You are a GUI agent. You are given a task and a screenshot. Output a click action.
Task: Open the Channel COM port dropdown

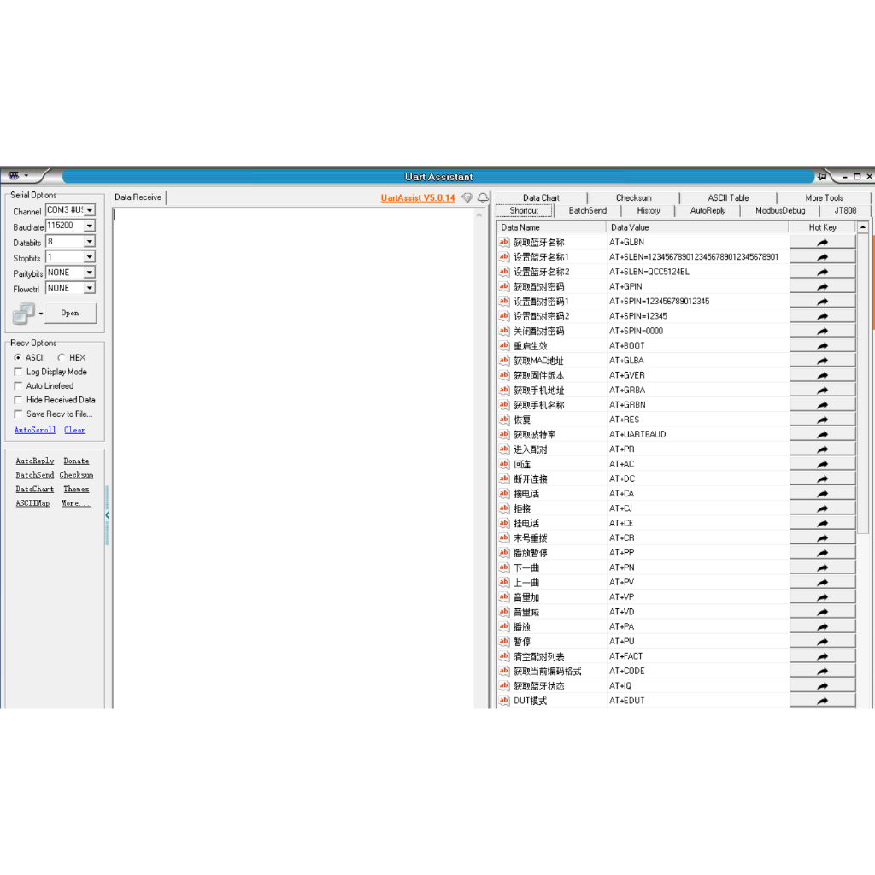tap(89, 210)
